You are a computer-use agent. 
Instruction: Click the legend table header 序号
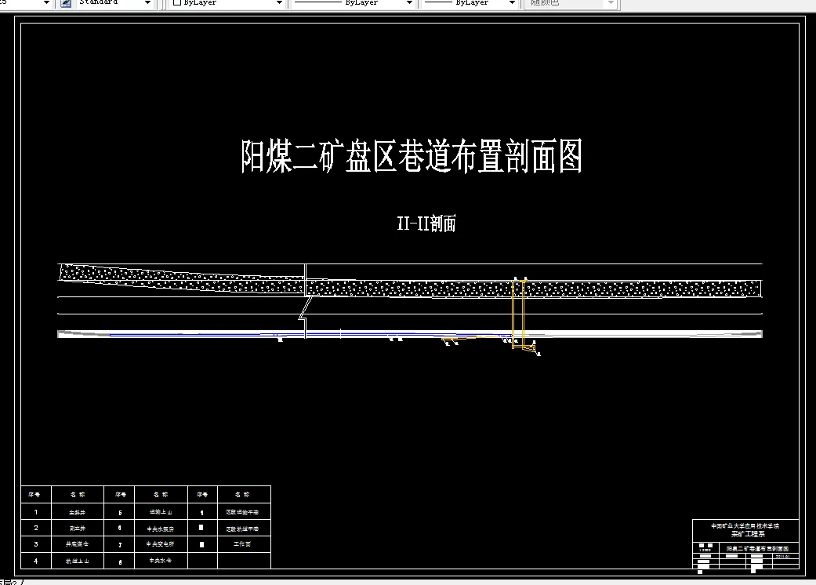pyautogui.click(x=36, y=494)
